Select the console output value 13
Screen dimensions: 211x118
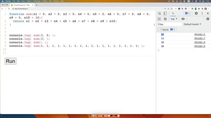pyautogui.click(x=163, y=39)
